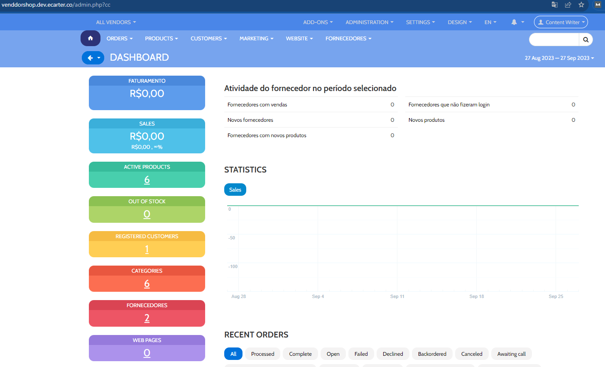Open the Fornecedores menu

348,39
